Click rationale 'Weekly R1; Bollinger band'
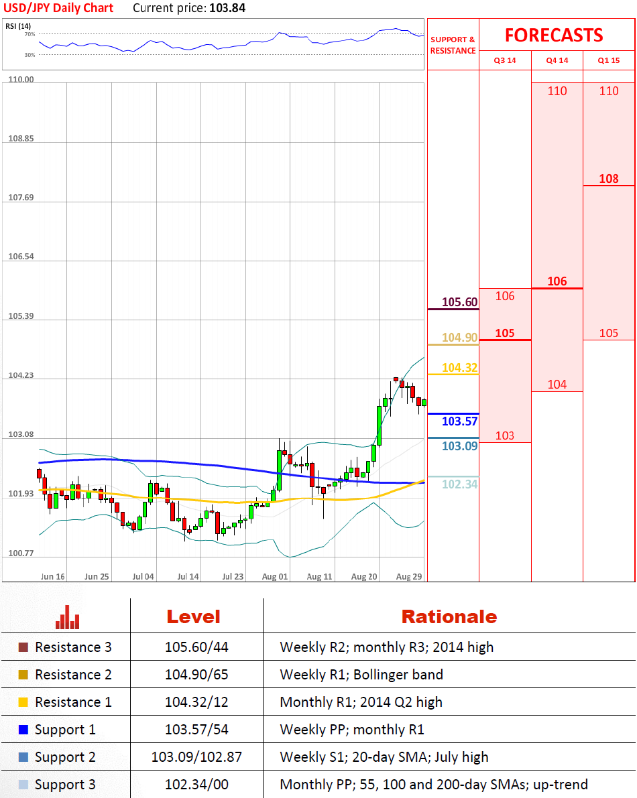The height and width of the screenshot is (798, 637). point(361,675)
